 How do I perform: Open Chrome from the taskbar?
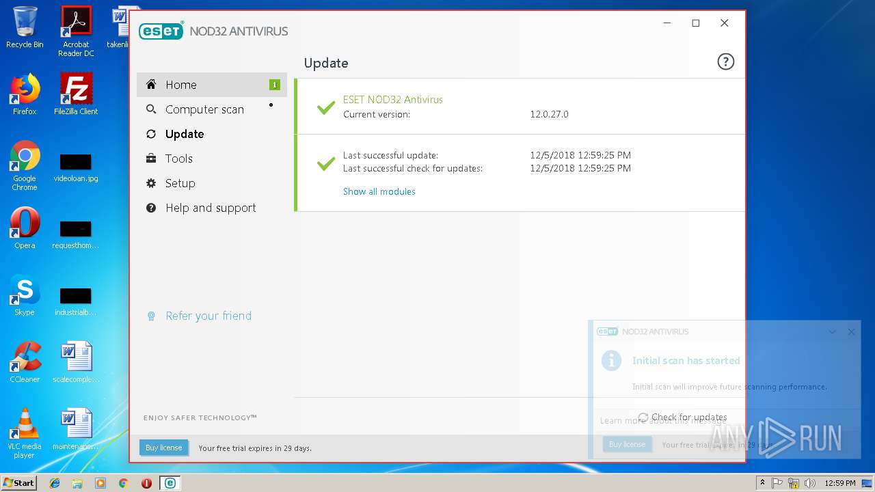pyautogui.click(x=123, y=483)
